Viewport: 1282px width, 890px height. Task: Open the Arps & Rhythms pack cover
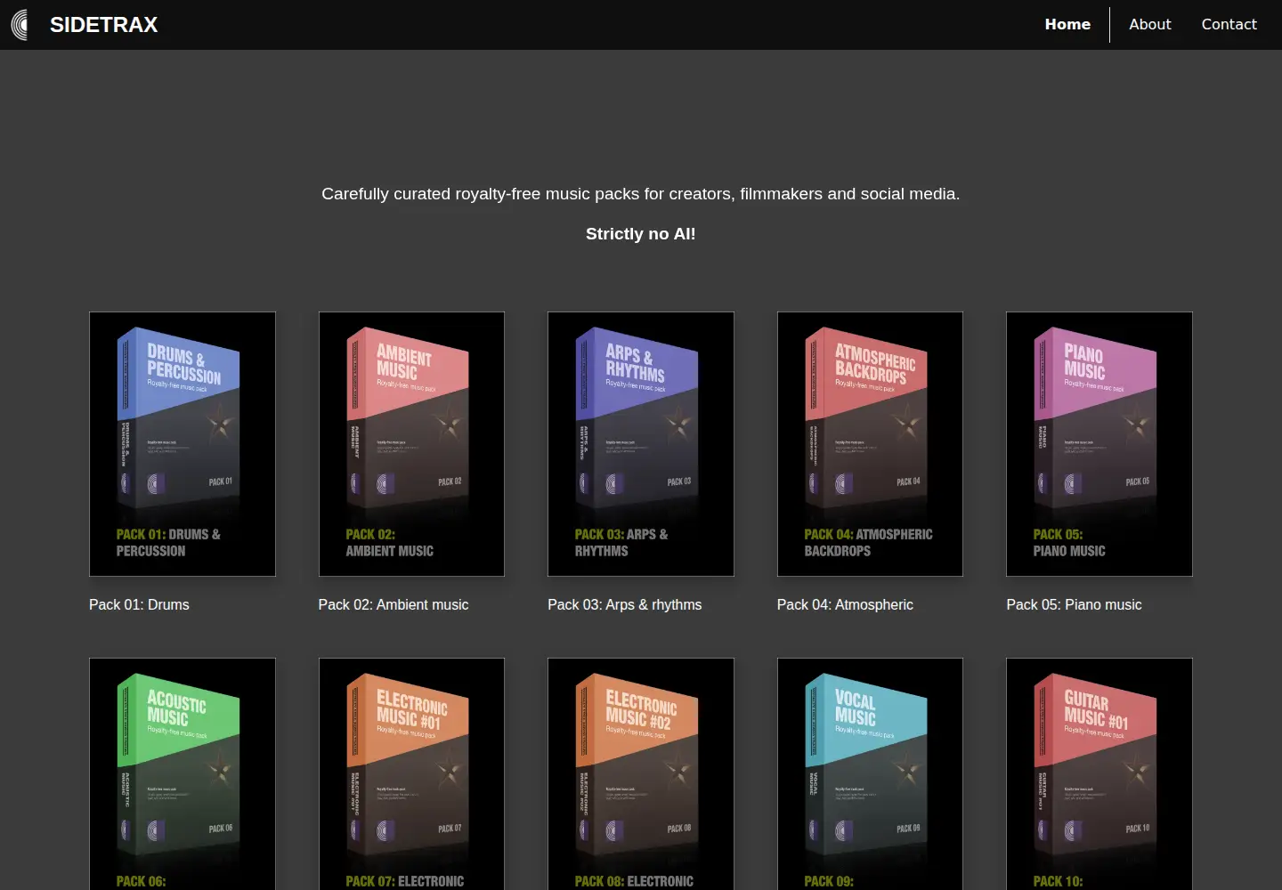pyautogui.click(x=641, y=444)
